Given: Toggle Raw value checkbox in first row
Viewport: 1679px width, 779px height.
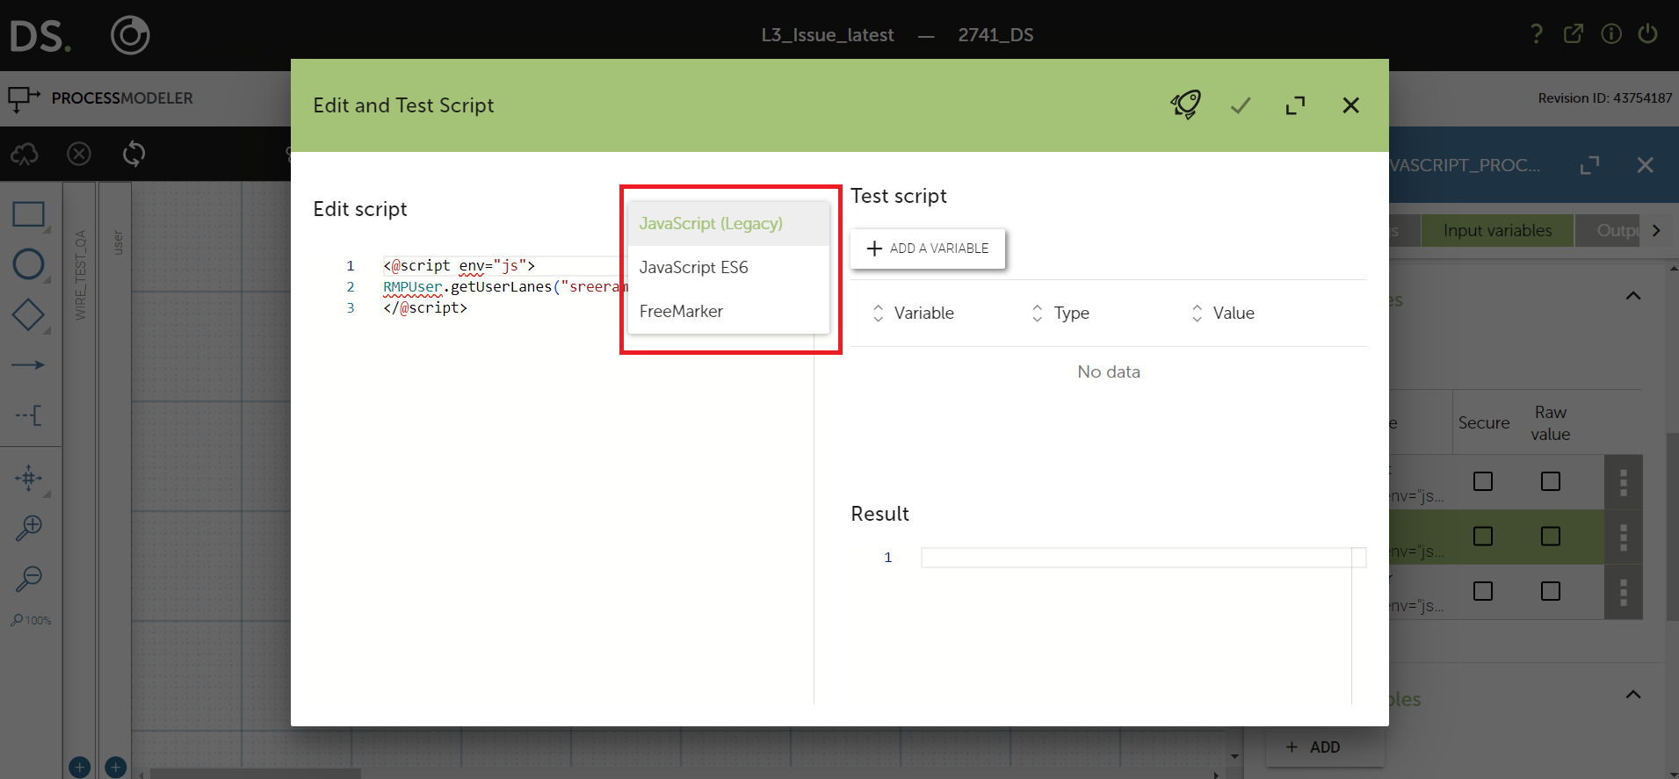Looking at the screenshot, I should [x=1551, y=481].
